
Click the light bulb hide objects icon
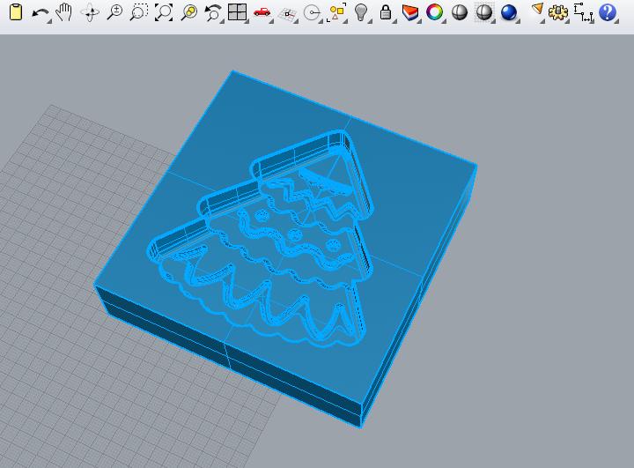click(x=361, y=12)
